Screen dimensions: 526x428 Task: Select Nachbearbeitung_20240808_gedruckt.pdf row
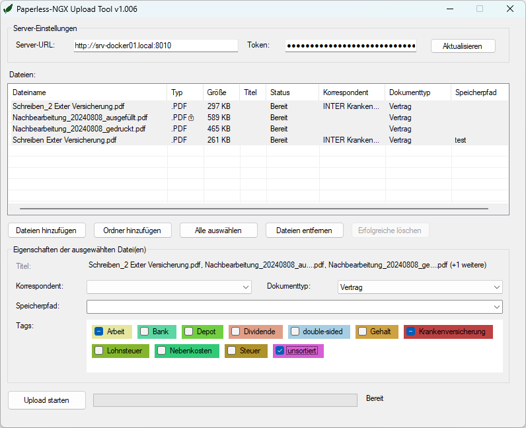[x=258, y=129]
